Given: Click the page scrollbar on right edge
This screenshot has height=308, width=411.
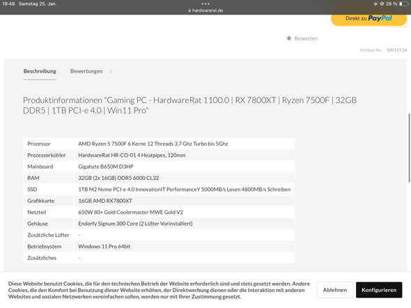Looking at the screenshot, I should coord(409,148).
